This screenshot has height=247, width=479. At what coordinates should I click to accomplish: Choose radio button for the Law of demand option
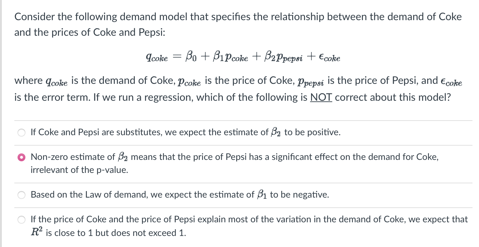point(21,195)
